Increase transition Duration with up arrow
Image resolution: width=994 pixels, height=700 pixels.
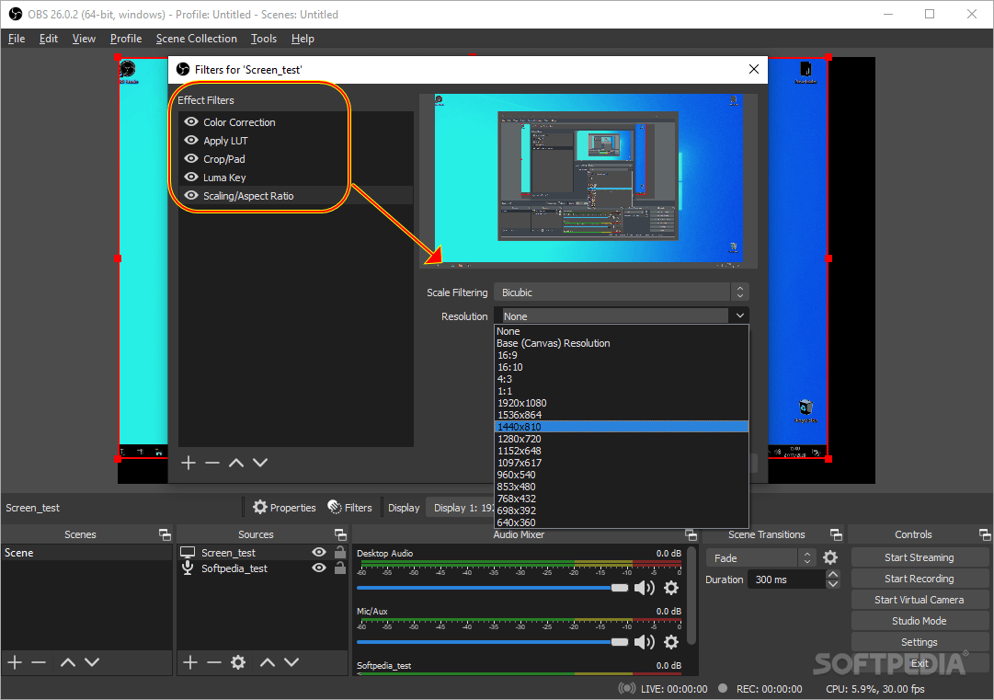click(x=833, y=575)
